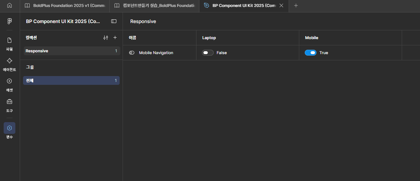This screenshot has width=420, height=181.
Task: Toggle the Mobile True switch
Action: coord(311,53)
